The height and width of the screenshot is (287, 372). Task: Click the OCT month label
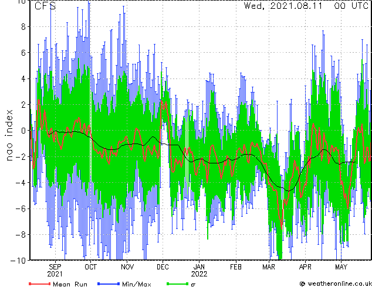point(90,267)
